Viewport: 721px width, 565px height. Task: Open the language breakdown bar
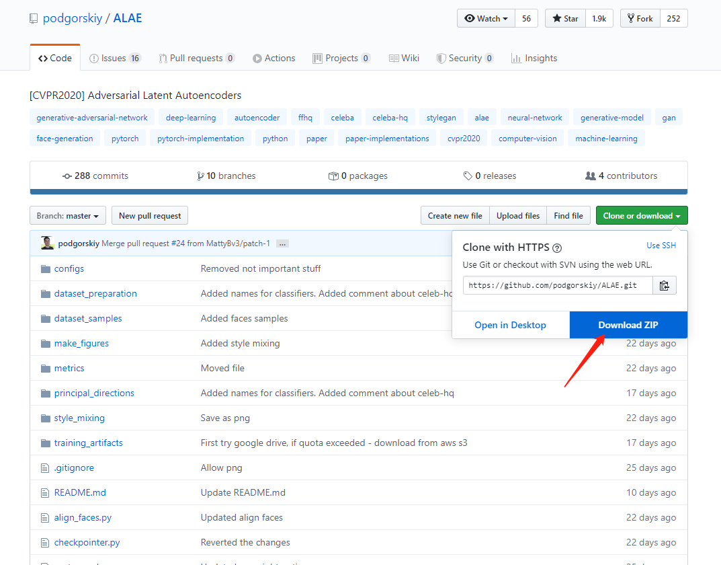pyautogui.click(x=359, y=192)
